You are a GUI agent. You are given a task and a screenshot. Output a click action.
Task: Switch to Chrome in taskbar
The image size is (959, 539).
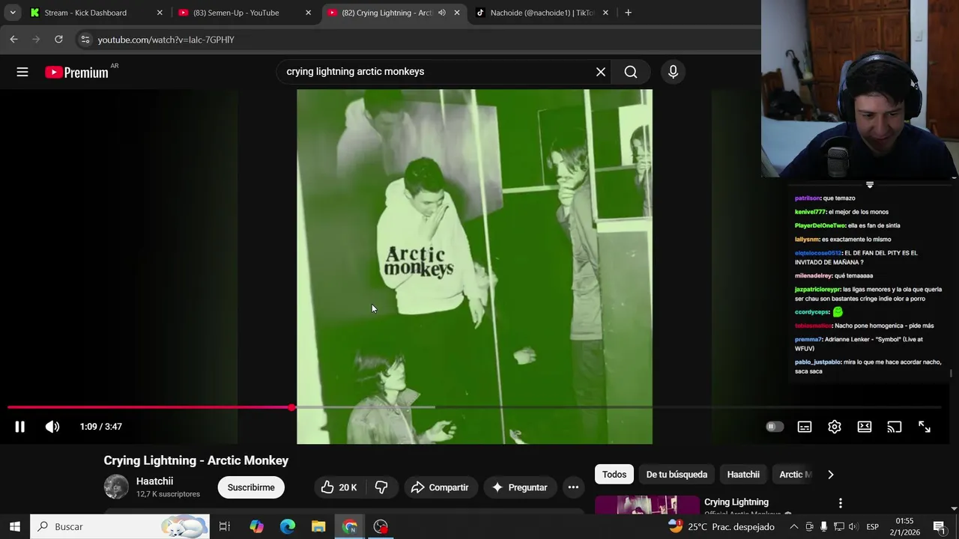(x=350, y=526)
